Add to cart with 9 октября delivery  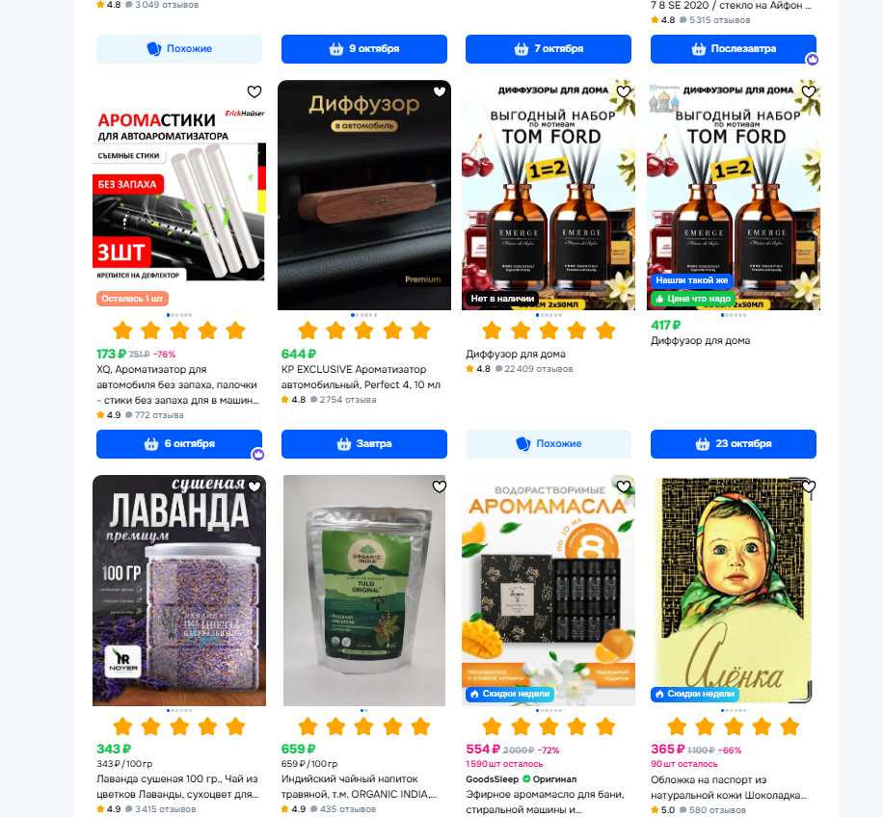click(x=363, y=49)
